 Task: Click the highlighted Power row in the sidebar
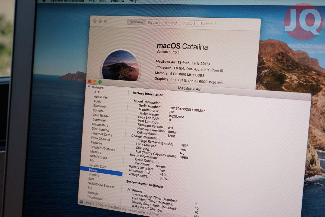click(x=101, y=171)
